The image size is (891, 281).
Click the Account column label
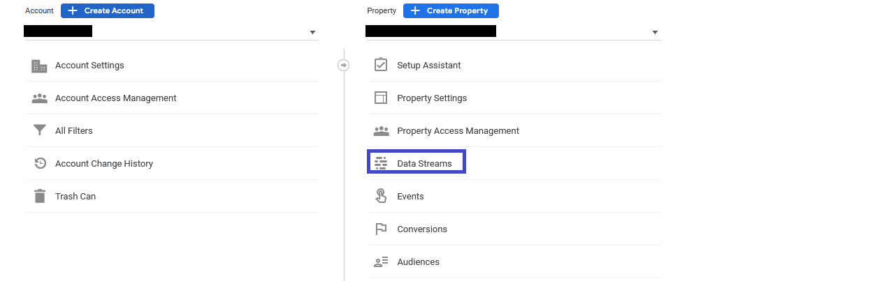(x=39, y=11)
